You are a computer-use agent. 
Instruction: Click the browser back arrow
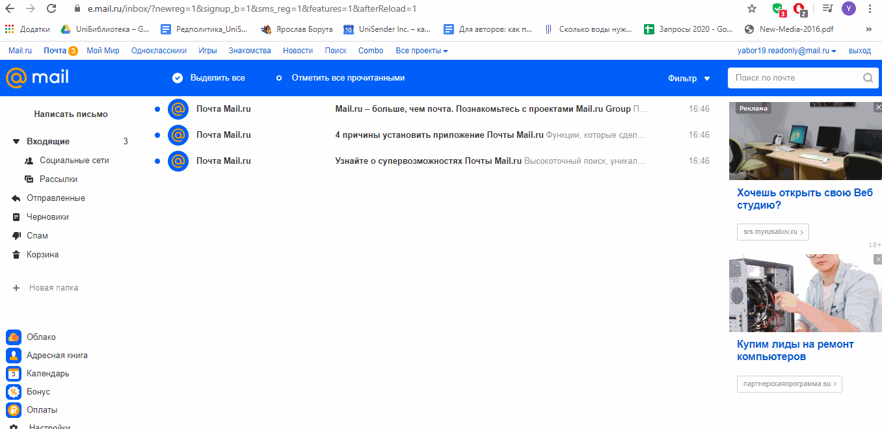pyautogui.click(x=10, y=9)
